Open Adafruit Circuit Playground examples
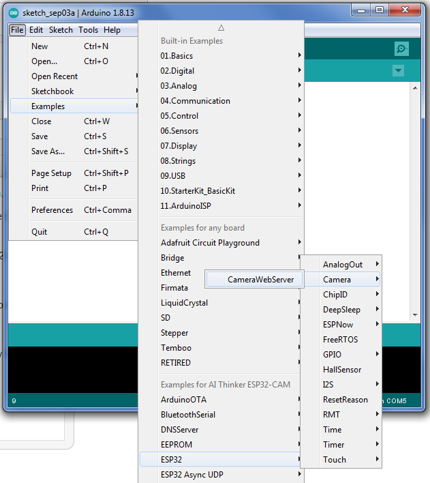 pos(221,243)
